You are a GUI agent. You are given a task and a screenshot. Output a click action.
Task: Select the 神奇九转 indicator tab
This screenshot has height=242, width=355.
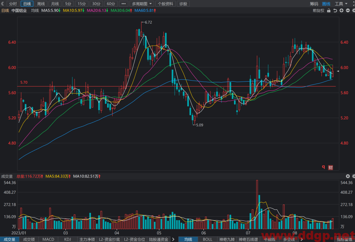pos(227,239)
